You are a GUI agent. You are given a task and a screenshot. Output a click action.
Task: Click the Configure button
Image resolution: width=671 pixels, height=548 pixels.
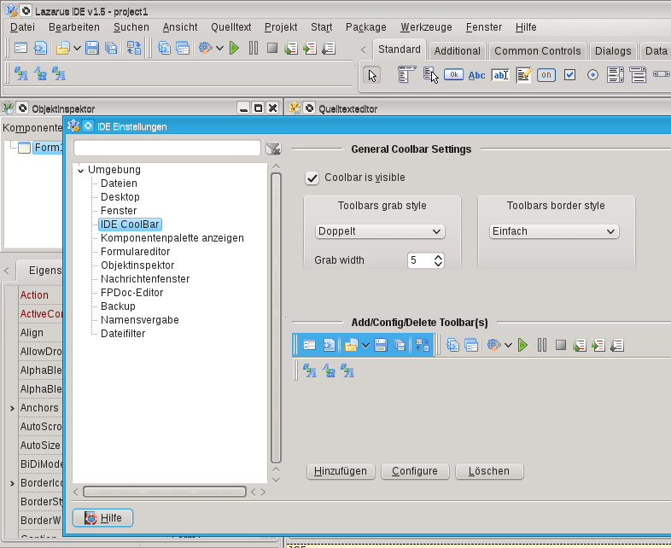414,471
